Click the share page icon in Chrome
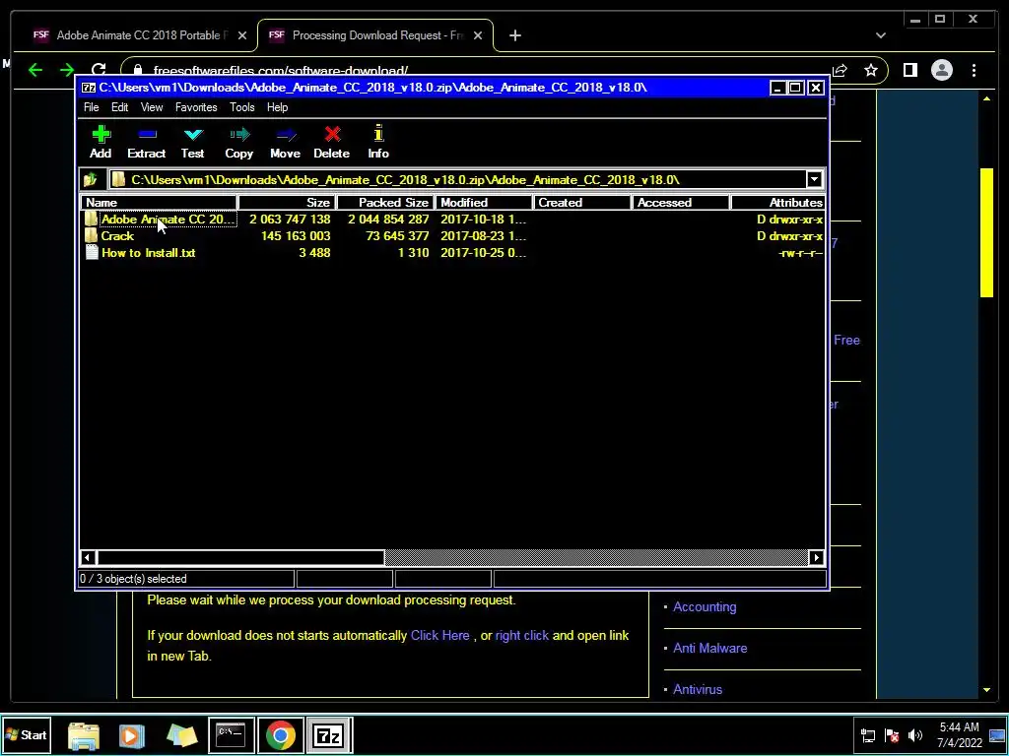 (x=840, y=70)
